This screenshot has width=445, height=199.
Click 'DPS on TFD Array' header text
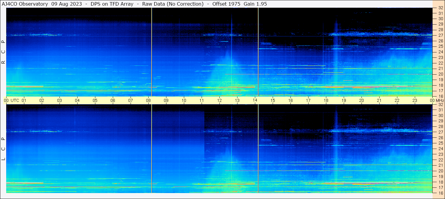(112, 4)
